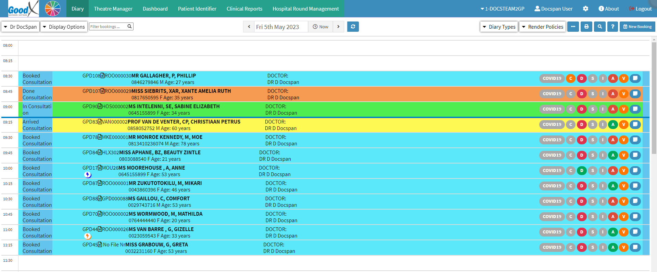The image size is (657, 272).
Task: Open the three-dots more options button
Action: (x=573, y=27)
